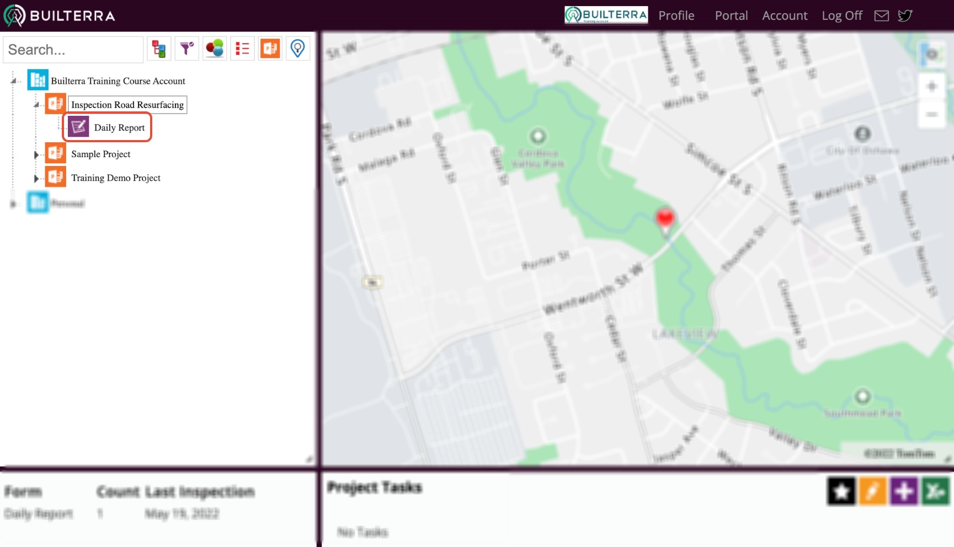The width and height of the screenshot is (954, 547).
Task: Click the Inspection Road Resurfacing project icon
Action: (55, 104)
